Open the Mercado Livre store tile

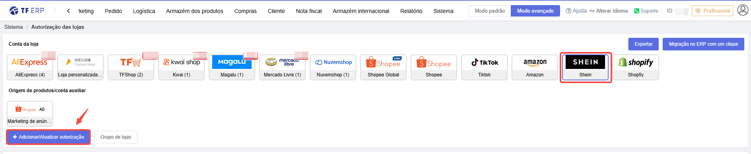[282, 67]
